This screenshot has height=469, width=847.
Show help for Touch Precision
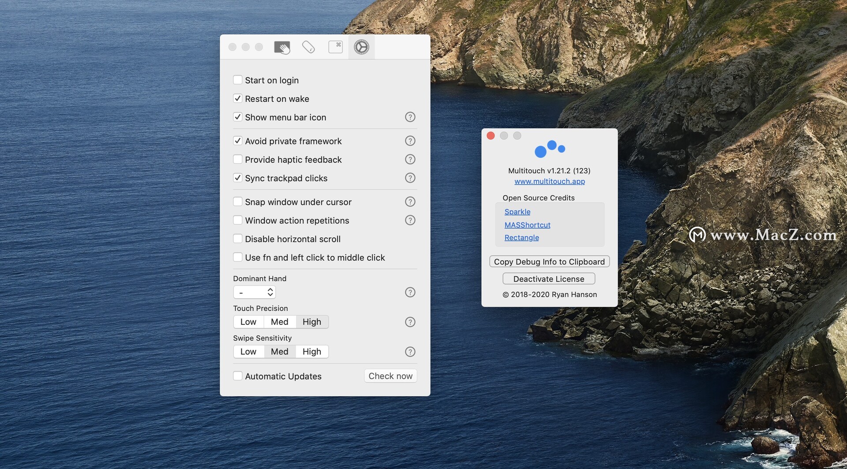410,322
